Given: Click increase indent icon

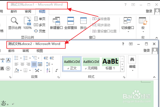Looking at the screenshot, I should click(x=52, y=58).
